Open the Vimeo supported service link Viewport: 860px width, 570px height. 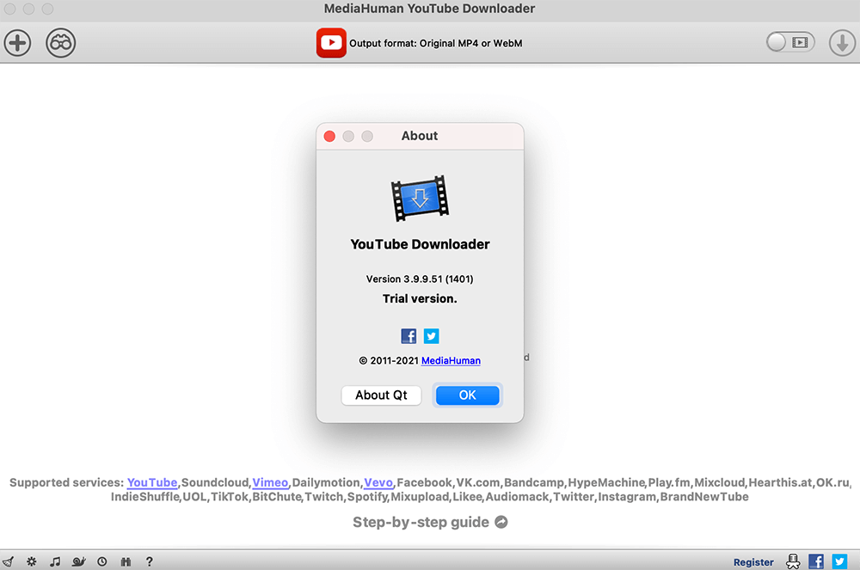click(x=270, y=483)
